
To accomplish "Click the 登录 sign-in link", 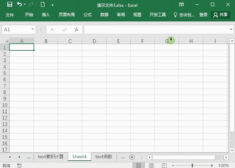I will coord(203,15).
